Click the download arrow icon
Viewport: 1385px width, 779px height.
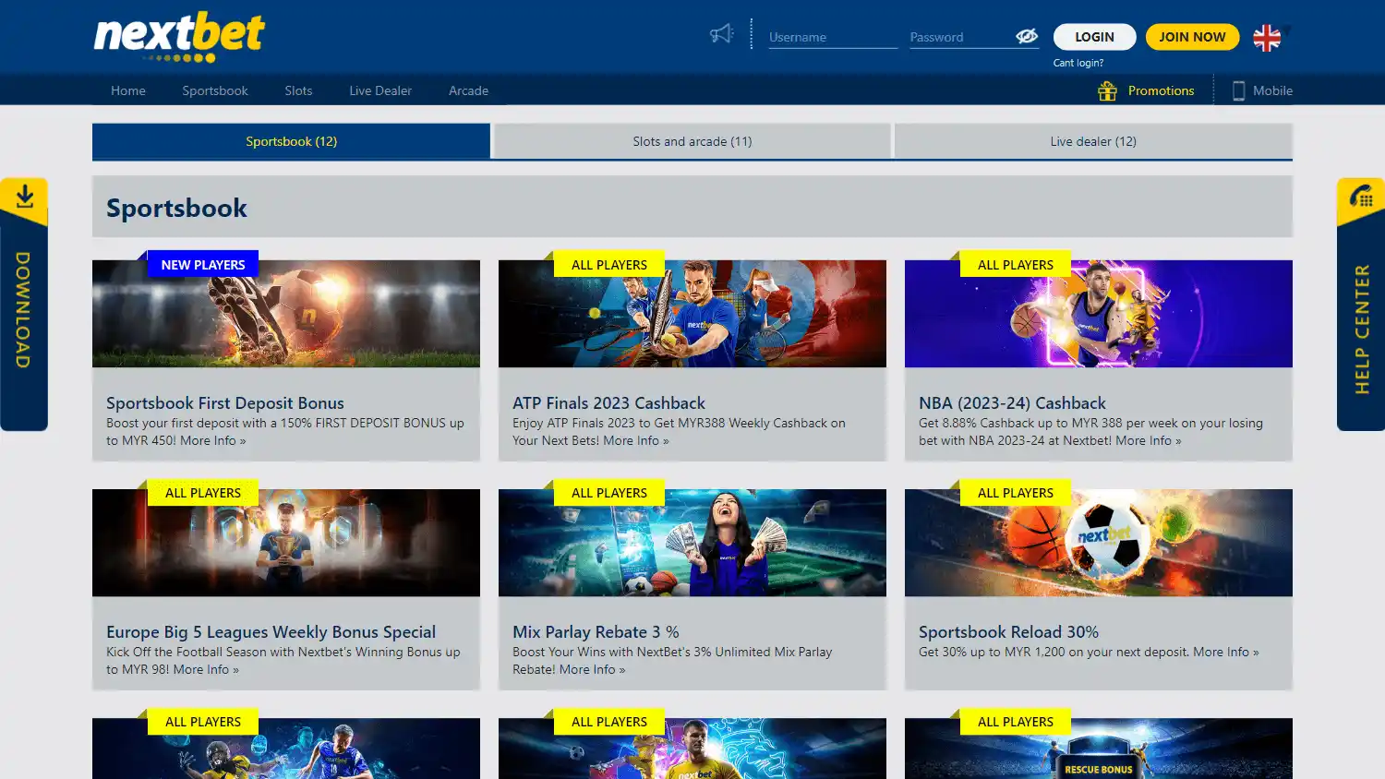[25, 196]
